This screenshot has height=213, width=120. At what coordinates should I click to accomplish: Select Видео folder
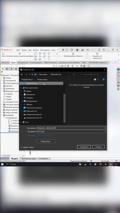tap(27, 91)
